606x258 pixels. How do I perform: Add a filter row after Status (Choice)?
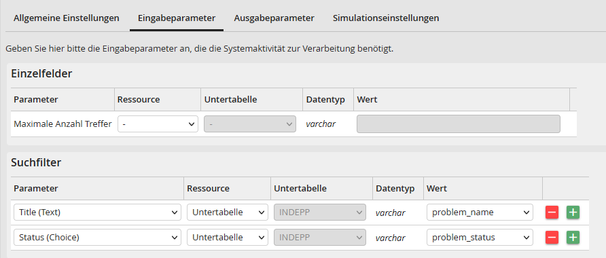pos(573,237)
